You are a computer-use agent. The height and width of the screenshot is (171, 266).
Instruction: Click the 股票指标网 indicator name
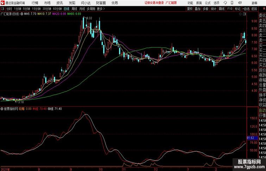pos(11,109)
